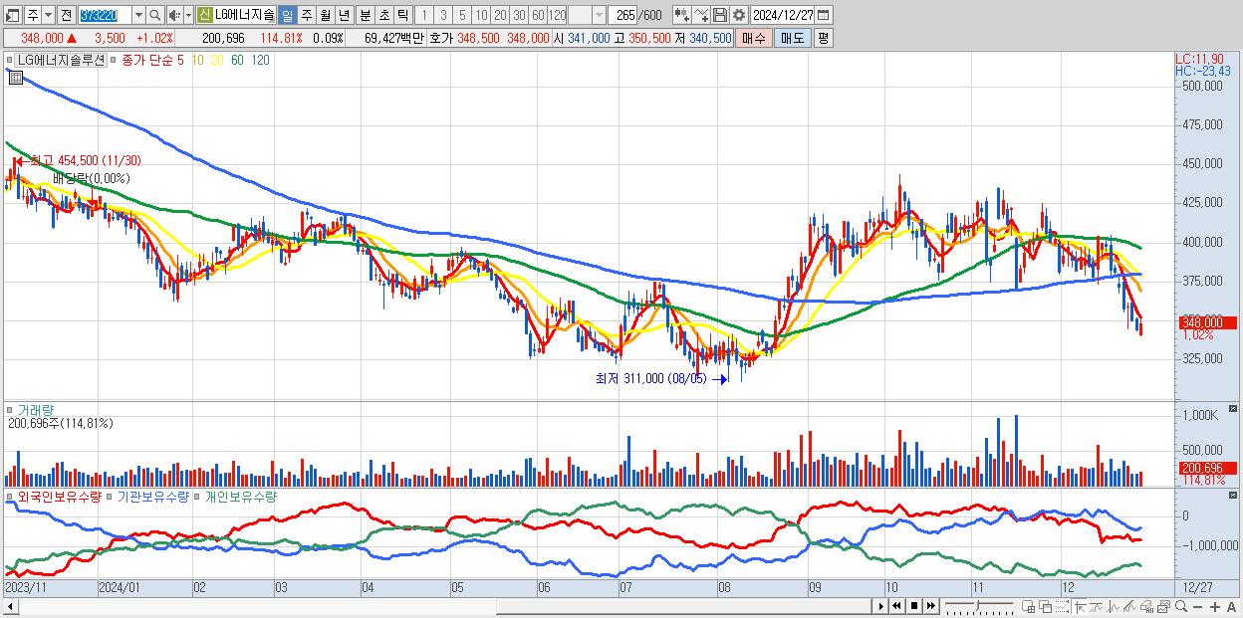Click the split chart window icon
This screenshot has height=618, width=1243.
[x=1029, y=607]
